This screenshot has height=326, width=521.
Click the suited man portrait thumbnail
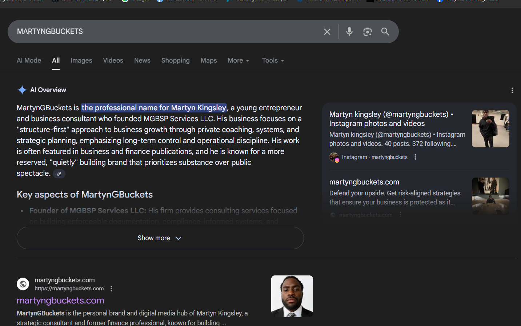(292, 296)
